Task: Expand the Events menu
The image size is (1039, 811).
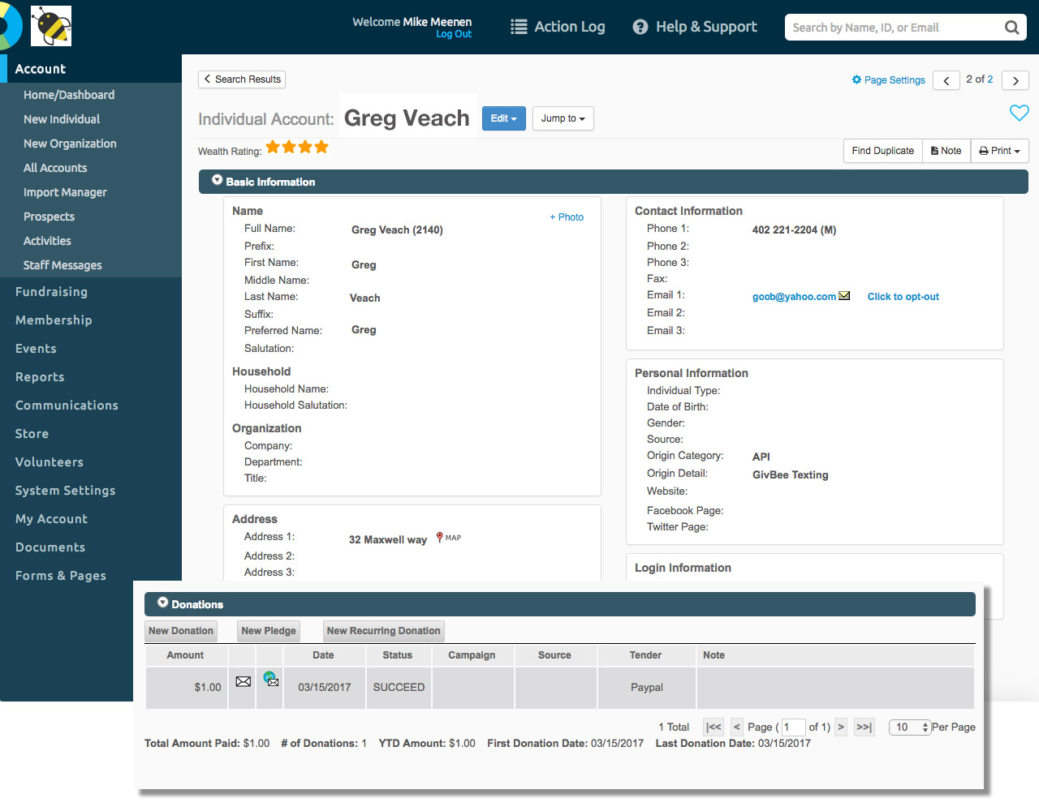Action: pyautogui.click(x=36, y=349)
